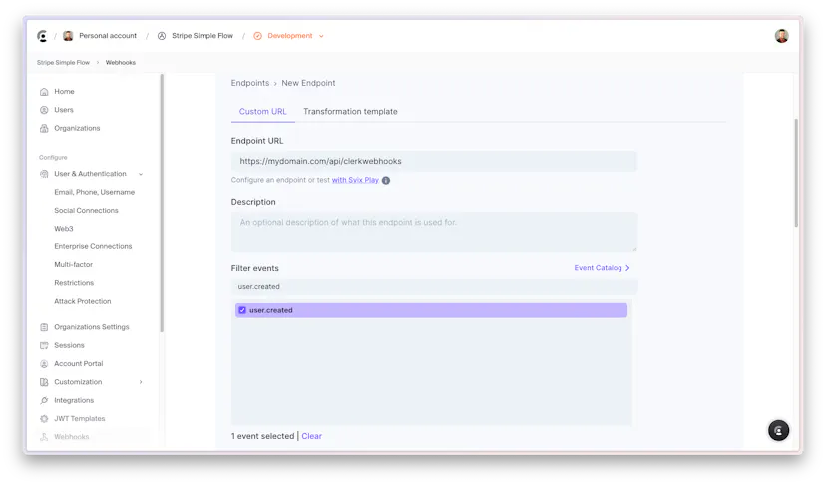This screenshot has height=485, width=826.
Task: Open the floating Clerk help button
Action: pyautogui.click(x=778, y=431)
